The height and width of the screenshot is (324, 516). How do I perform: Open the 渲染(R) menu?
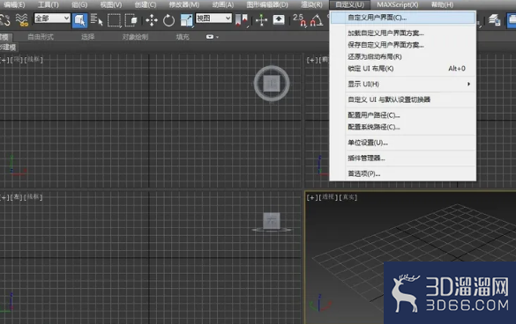click(311, 4)
